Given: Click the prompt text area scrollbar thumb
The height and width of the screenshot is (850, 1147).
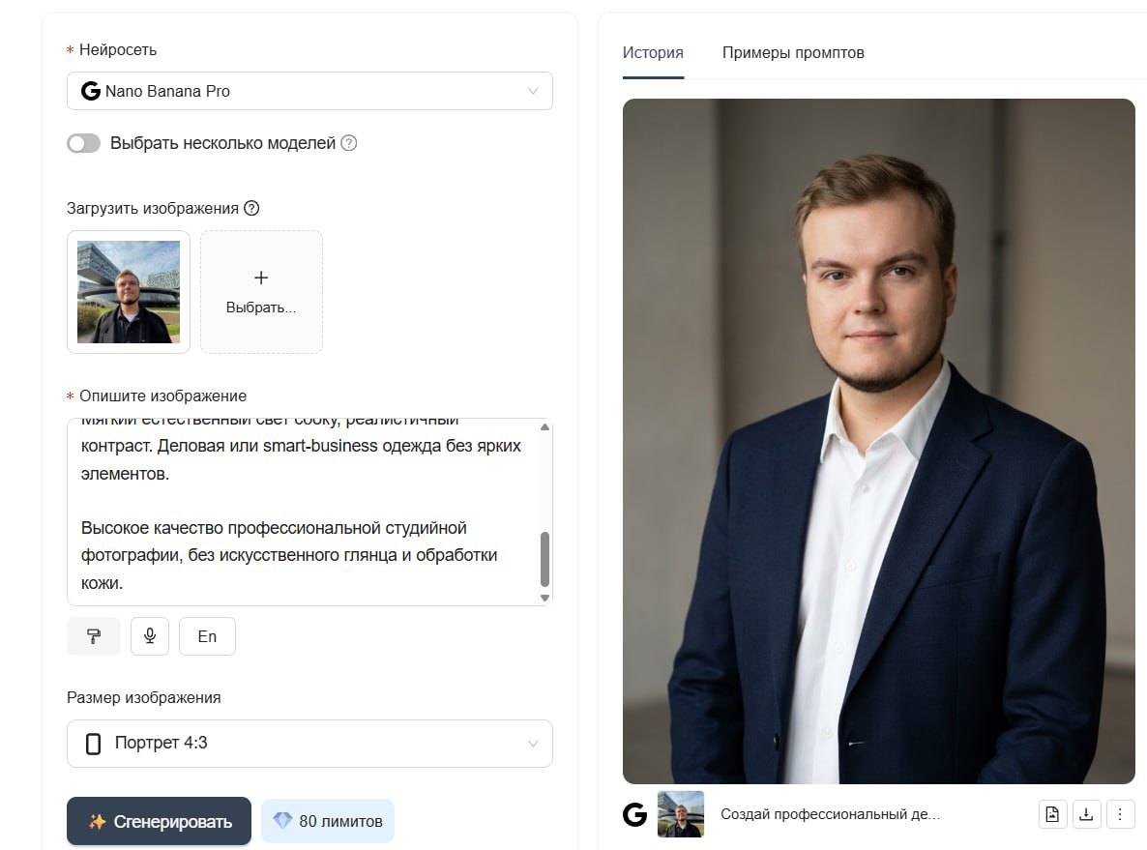Looking at the screenshot, I should pyautogui.click(x=544, y=559).
